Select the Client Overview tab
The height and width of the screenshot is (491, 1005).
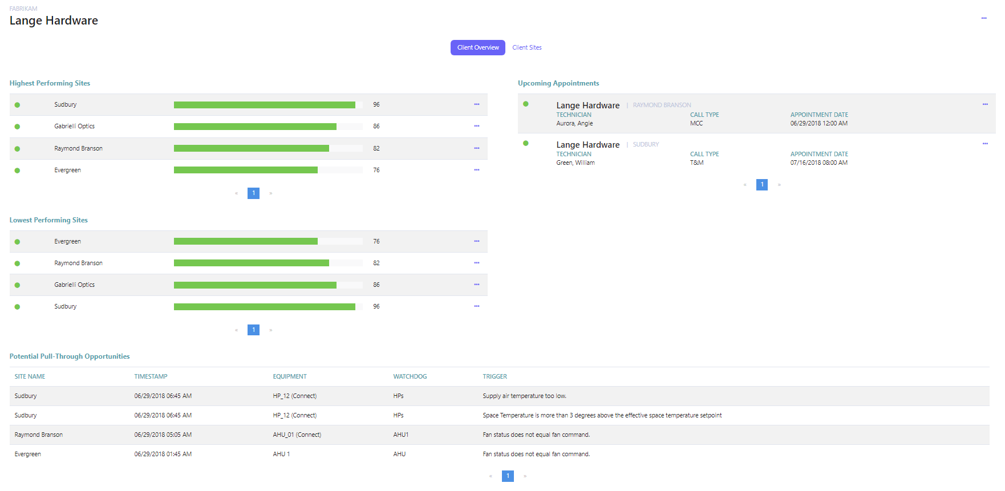coord(477,48)
